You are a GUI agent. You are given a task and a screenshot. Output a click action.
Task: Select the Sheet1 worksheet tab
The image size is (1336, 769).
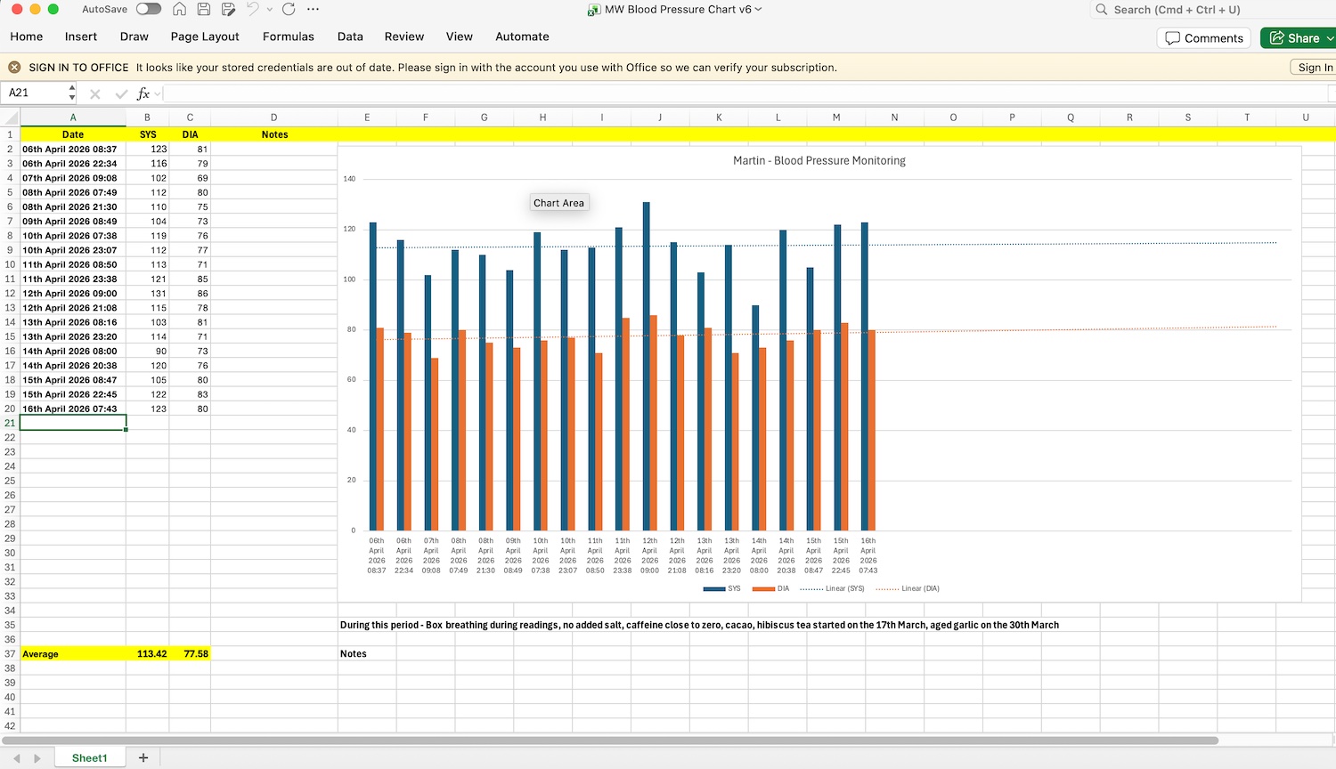(x=89, y=757)
